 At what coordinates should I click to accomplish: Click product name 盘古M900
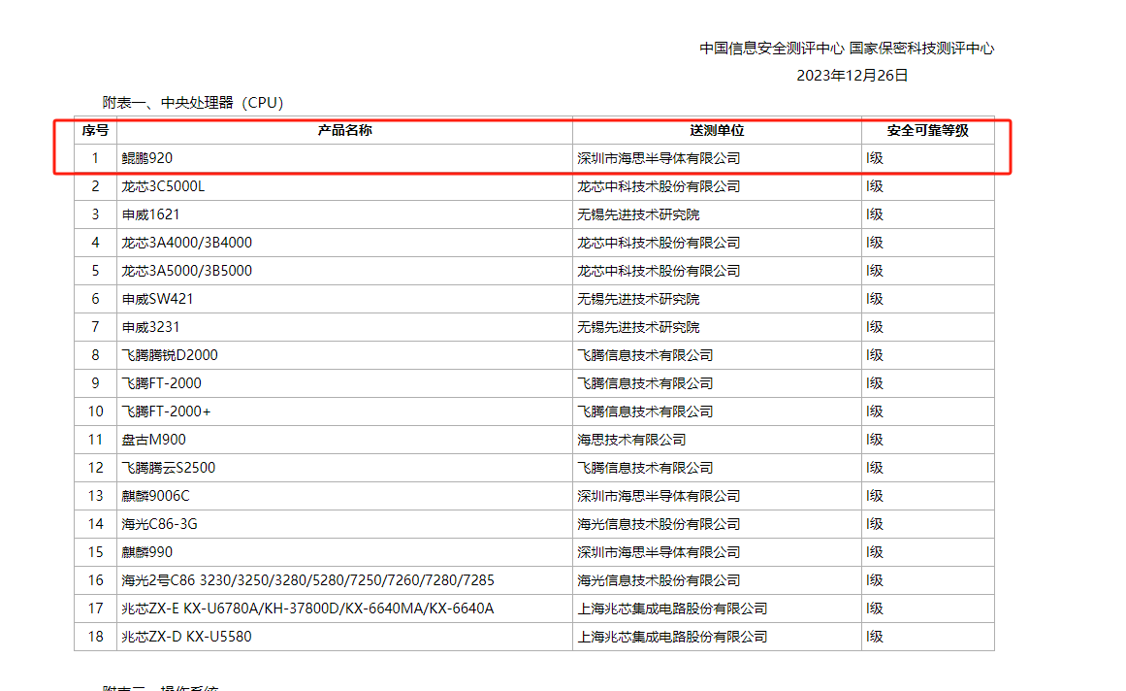pos(153,440)
